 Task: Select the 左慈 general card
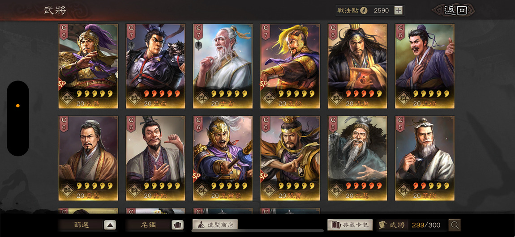357,158
